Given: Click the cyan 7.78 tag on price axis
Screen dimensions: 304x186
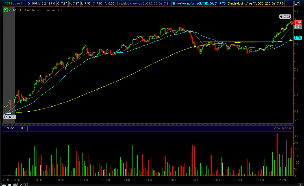Looking at the screenshot, I should [x=298, y=38].
